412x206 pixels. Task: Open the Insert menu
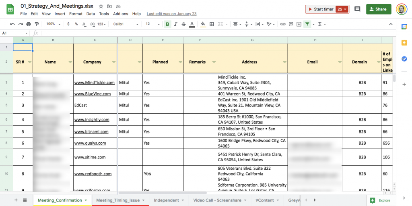(60, 14)
